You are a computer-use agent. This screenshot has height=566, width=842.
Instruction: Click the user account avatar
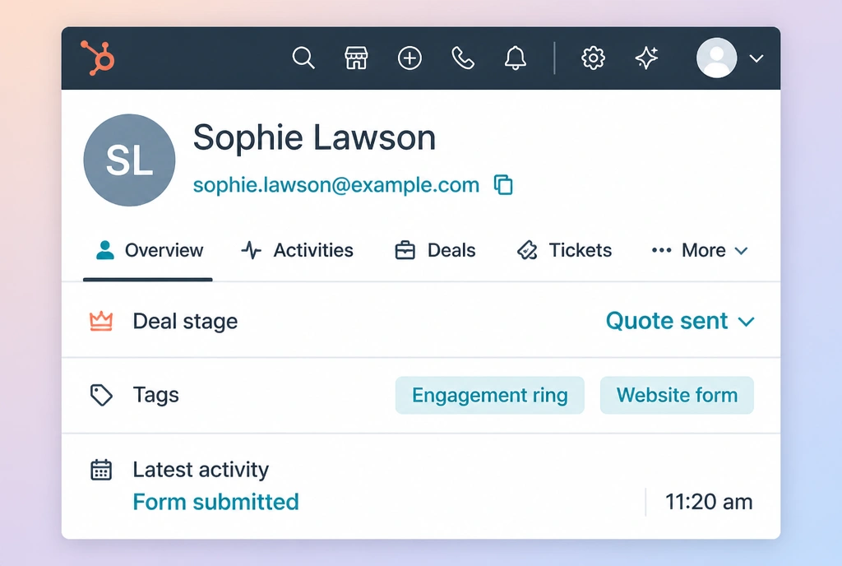point(716,58)
